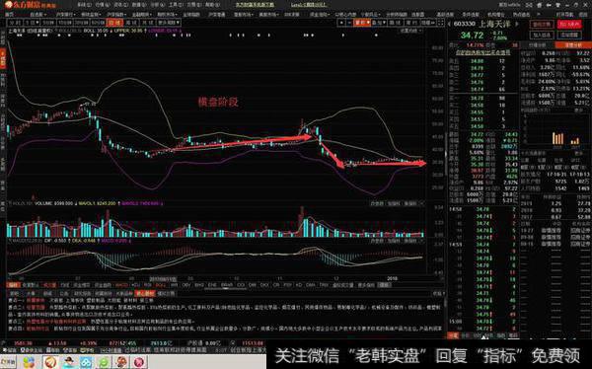This screenshot has height=369, width=592.
Task: Select the highlighted 核心题材 info tab
Action: [x=145, y=293]
